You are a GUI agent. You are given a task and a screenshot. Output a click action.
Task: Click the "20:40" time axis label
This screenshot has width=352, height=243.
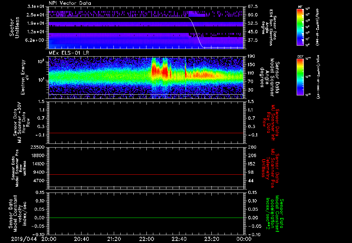81,239
